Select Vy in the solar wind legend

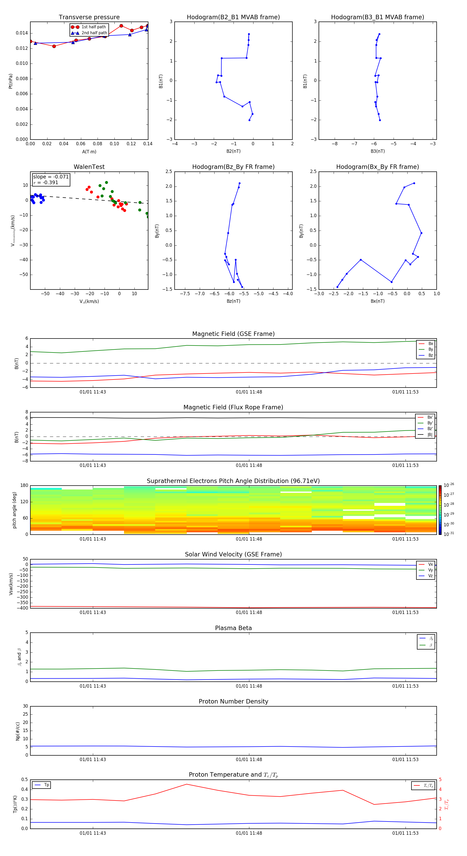[x=426, y=570]
